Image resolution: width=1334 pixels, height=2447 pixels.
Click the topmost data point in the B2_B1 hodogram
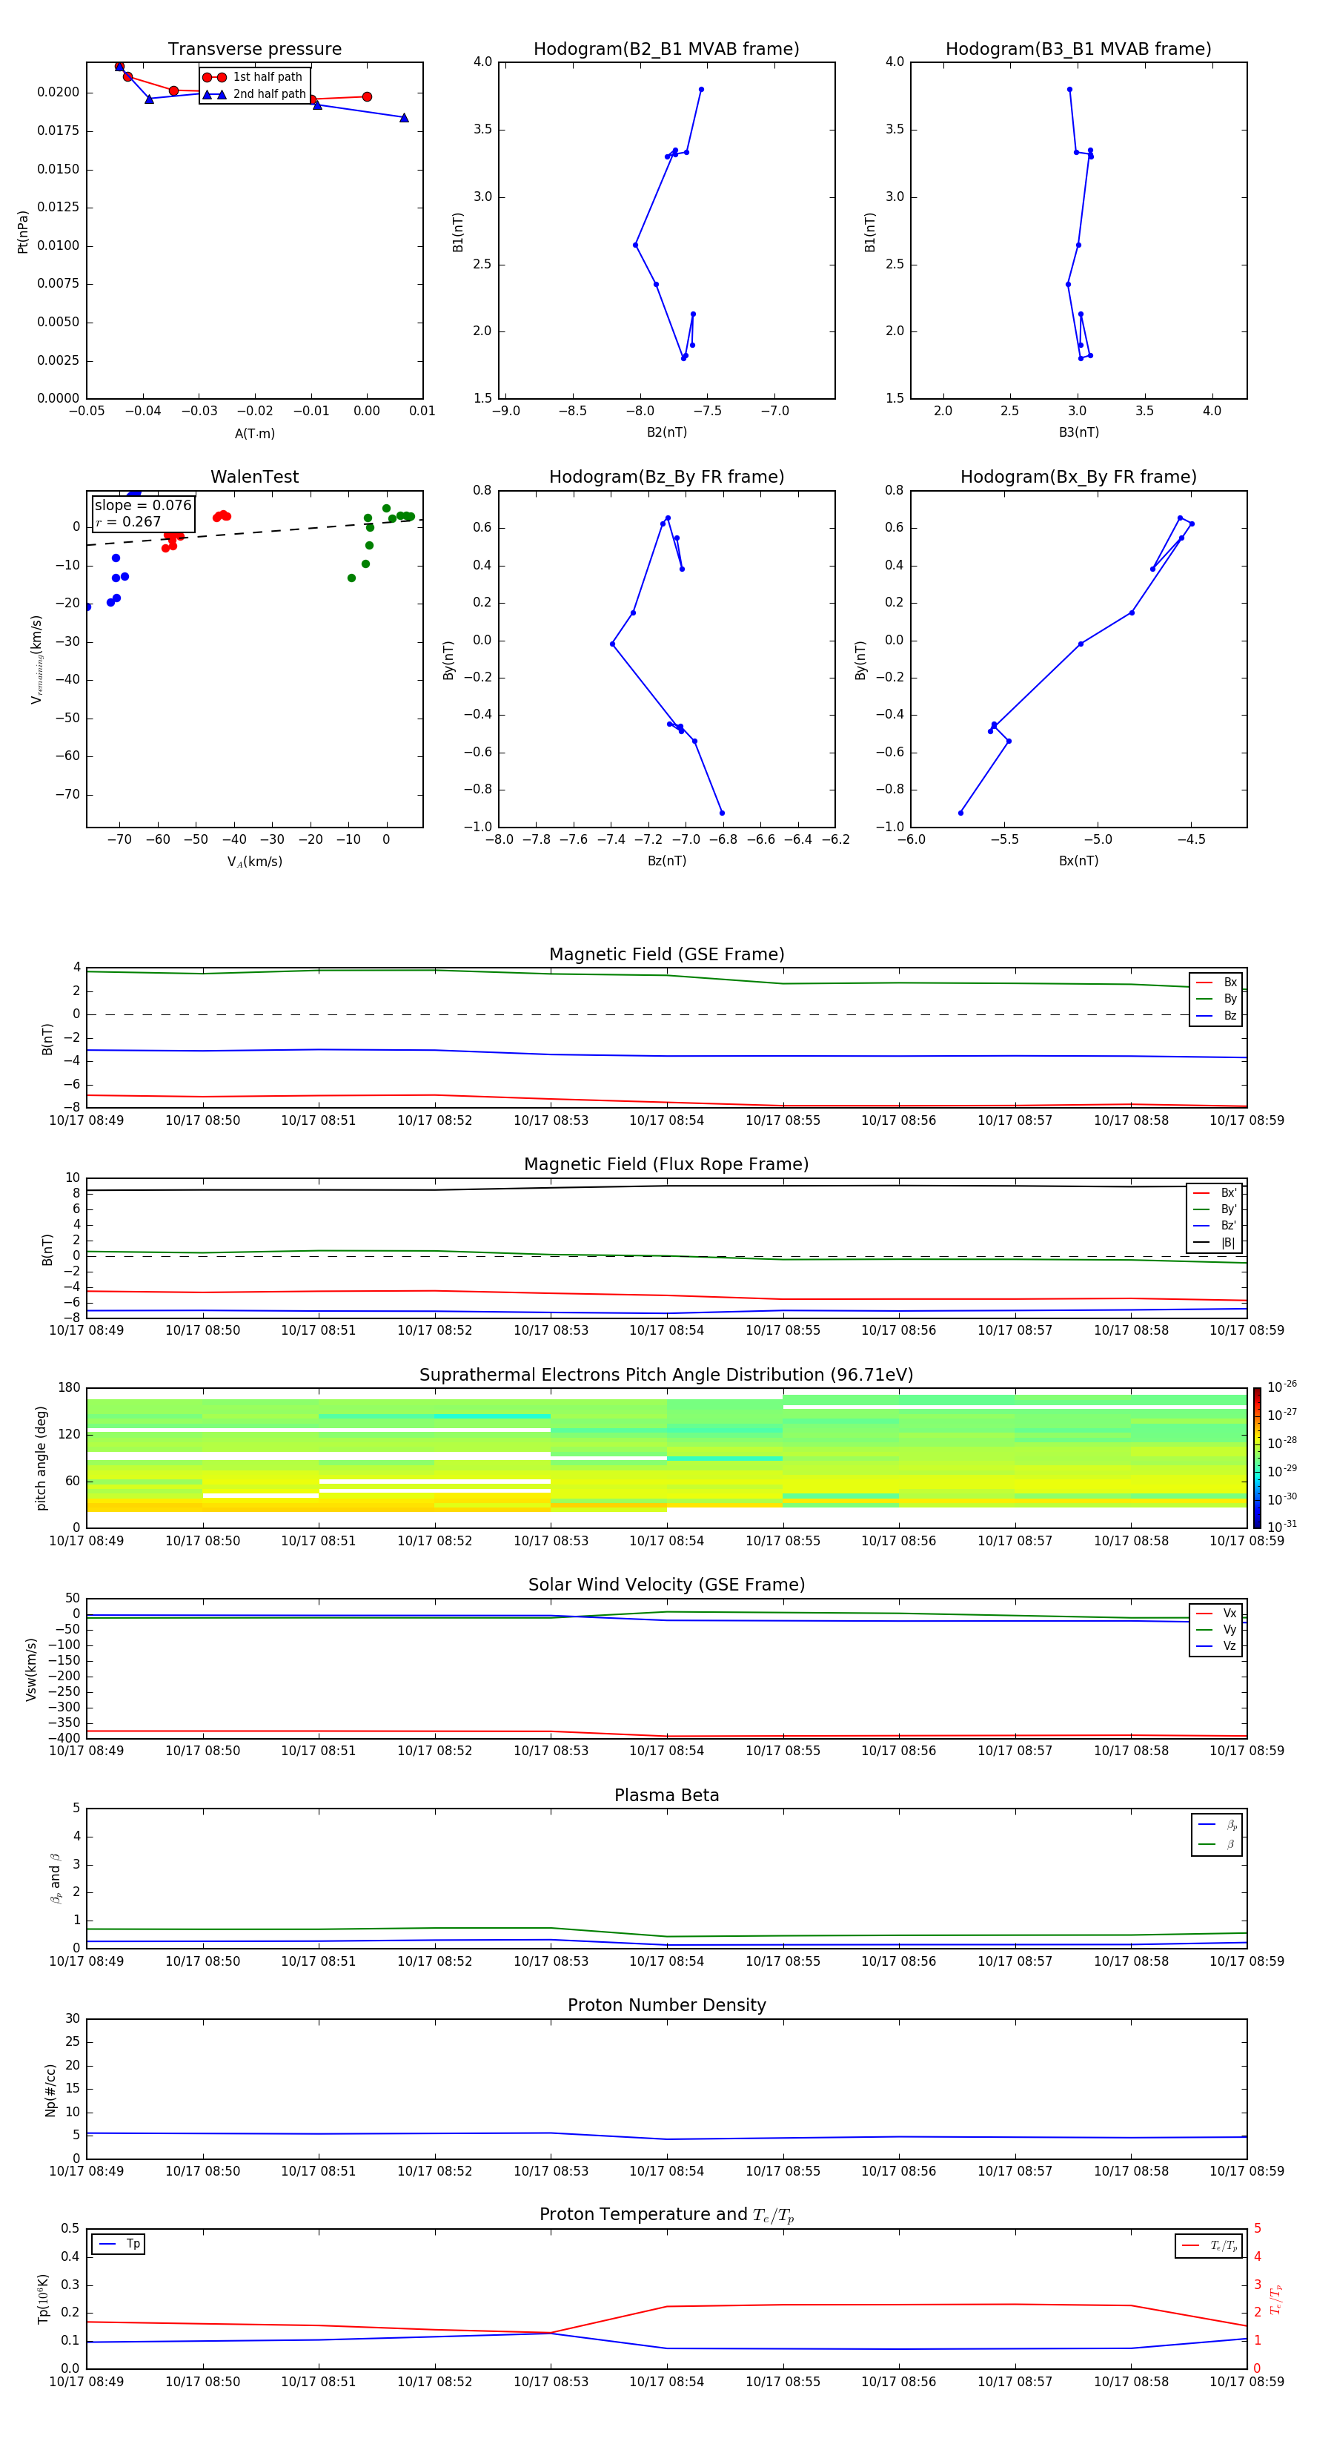point(700,89)
